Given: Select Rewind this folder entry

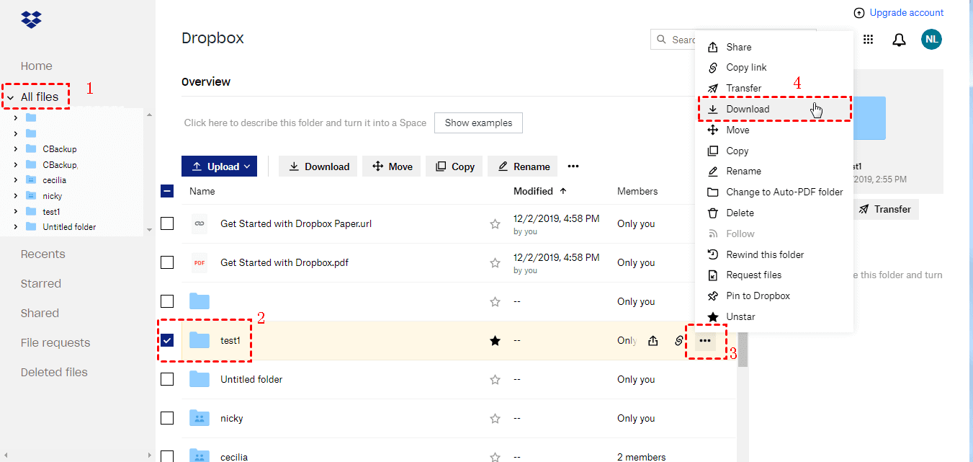Looking at the screenshot, I should 774,254.
